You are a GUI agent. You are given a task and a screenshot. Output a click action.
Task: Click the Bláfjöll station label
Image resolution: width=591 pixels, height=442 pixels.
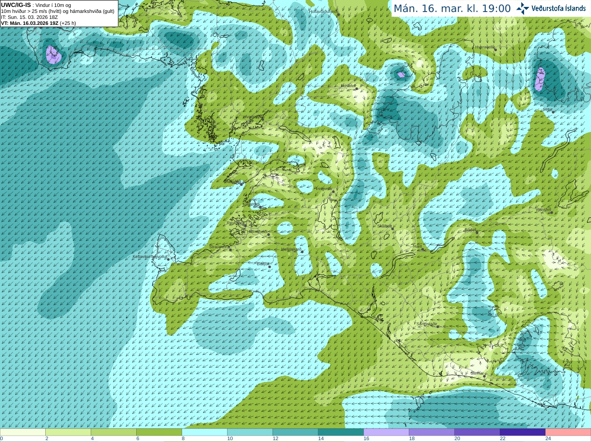point(263,264)
